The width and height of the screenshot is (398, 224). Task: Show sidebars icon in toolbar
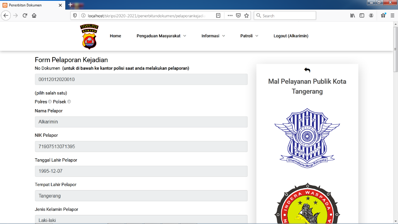(x=362, y=15)
